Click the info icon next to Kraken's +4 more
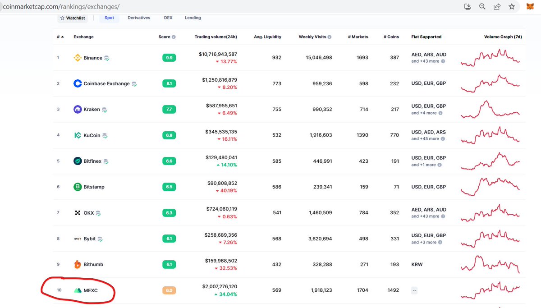The width and height of the screenshot is (541, 308). click(x=440, y=113)
